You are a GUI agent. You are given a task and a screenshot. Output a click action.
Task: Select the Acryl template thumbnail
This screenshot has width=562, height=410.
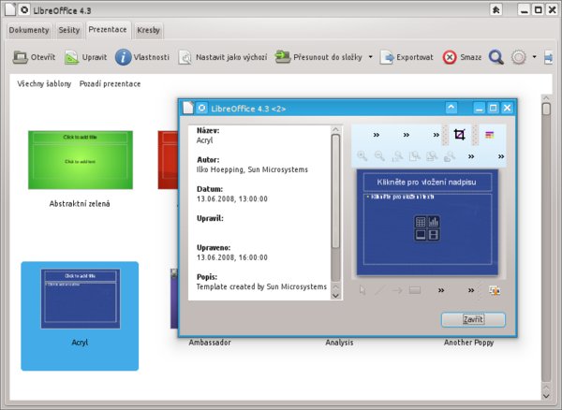pos(81,299)
